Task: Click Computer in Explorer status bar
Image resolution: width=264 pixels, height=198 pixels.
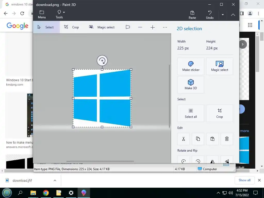Action: (208, 169)
